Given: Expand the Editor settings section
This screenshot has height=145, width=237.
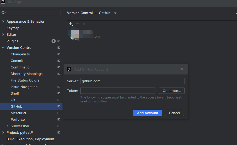Looking at the screenshot, I should (x=3, y=34).
